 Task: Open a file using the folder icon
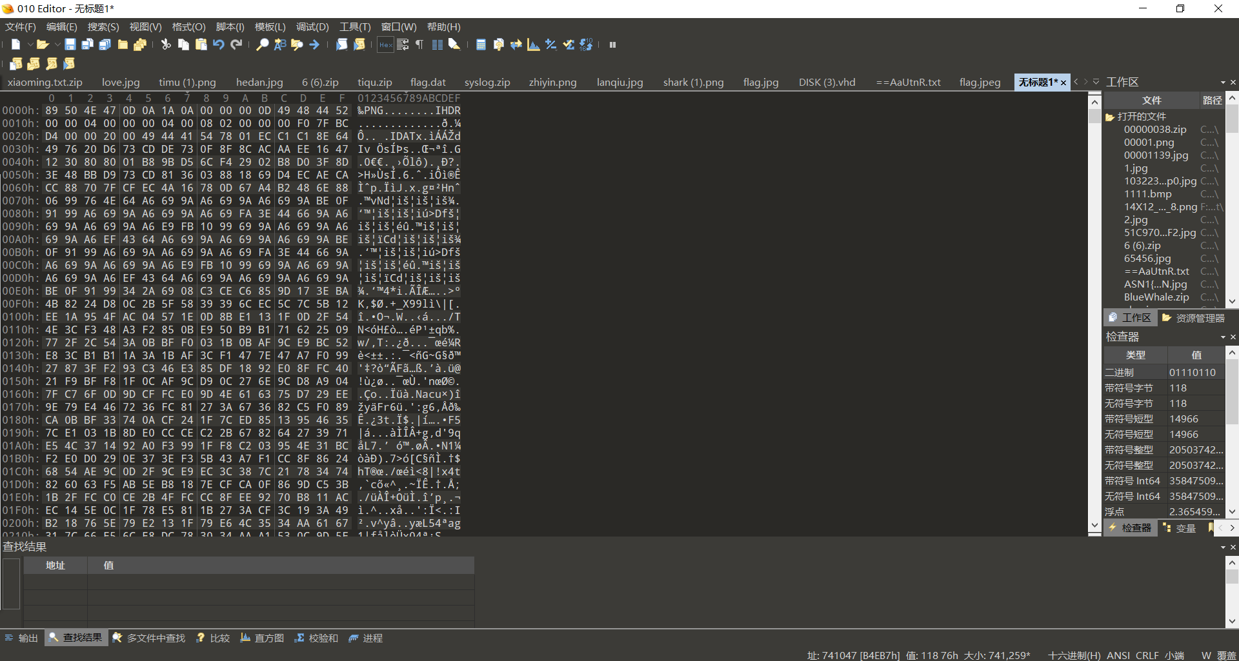[x=43, y=44]
